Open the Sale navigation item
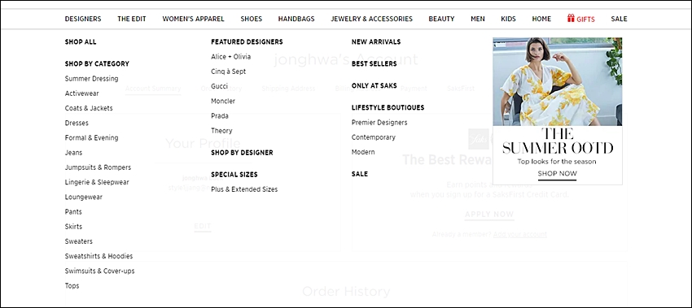The height and width of the screenshot is (308, 692). point(619,19)
